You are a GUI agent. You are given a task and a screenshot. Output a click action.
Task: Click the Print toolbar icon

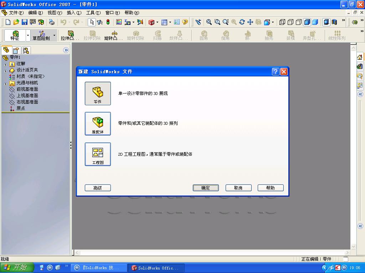coord(52,22)
